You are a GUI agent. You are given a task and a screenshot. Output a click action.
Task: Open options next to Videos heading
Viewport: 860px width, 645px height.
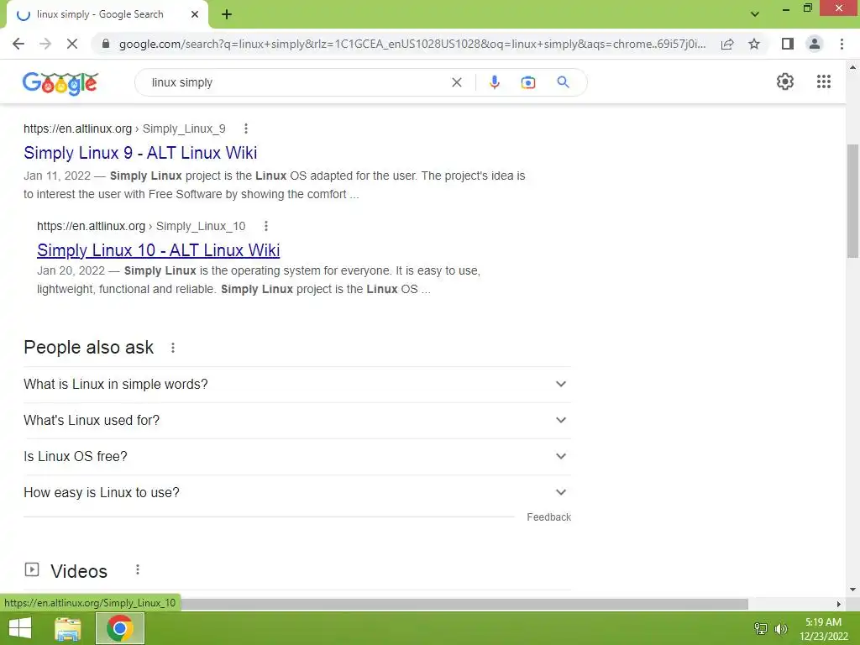[x=138, y=570]
